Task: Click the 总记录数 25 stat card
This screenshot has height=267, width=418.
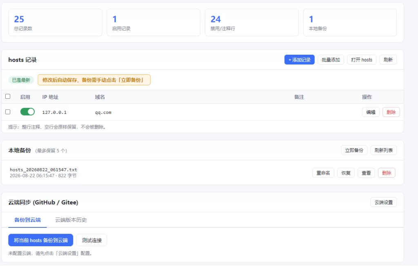Action: click(55, 22)
